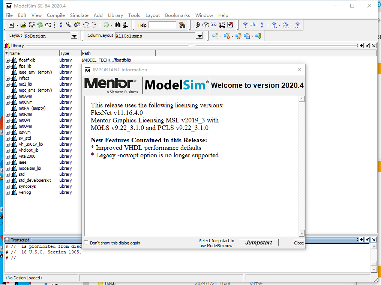Click the info dialog scrollbar down arrow

click(301, 234)
